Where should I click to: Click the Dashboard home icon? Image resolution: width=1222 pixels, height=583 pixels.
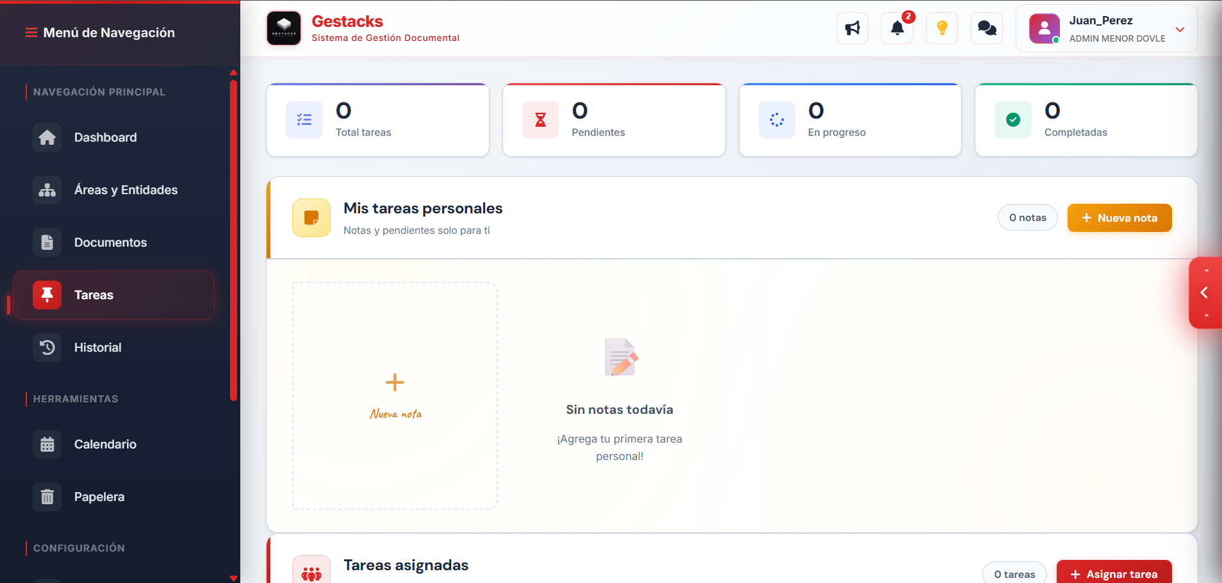47,137
